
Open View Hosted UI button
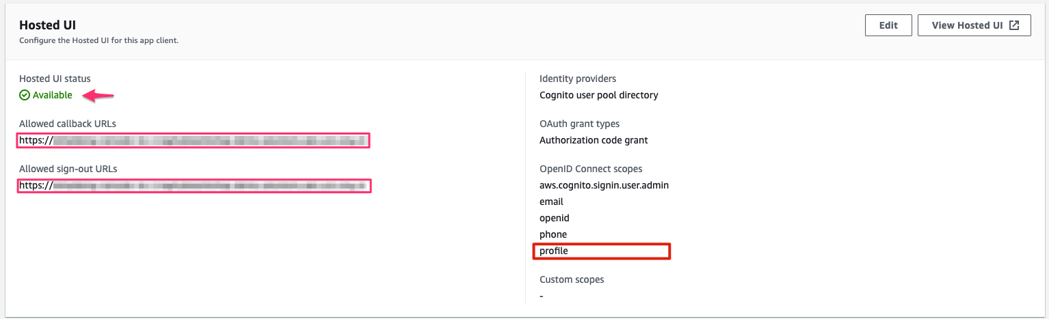[x=974, y=25]
